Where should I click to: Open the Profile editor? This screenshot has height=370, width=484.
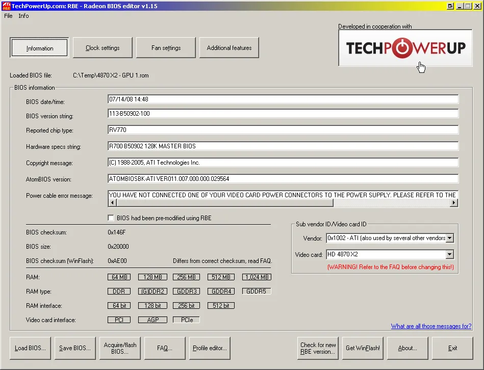210,348
